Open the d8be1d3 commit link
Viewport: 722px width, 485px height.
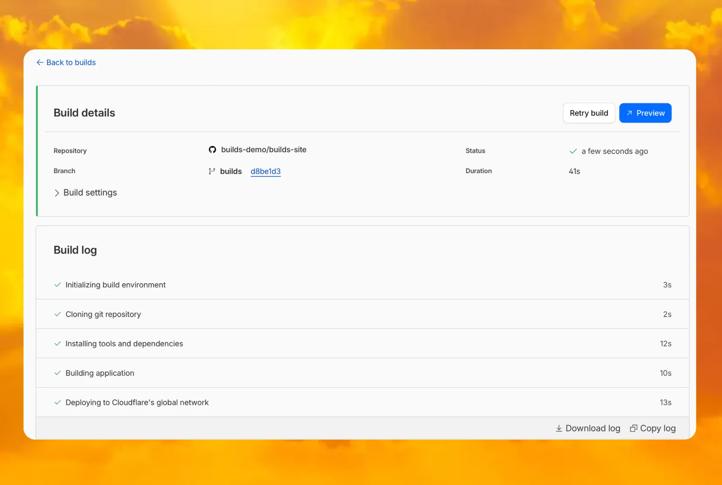click(x=265, y=171)
